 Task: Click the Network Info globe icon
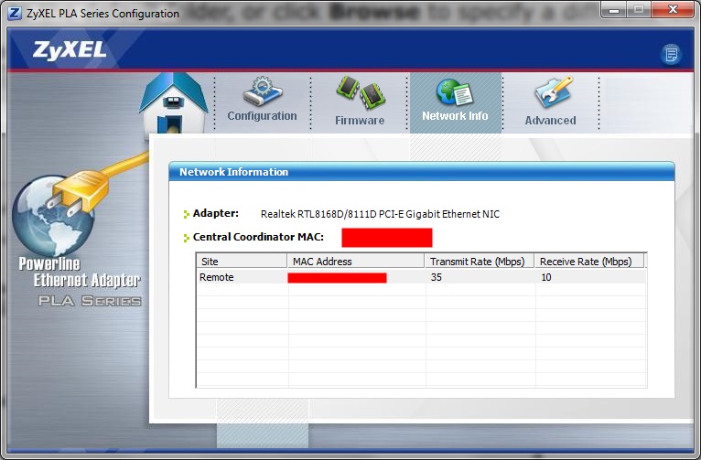454,92
